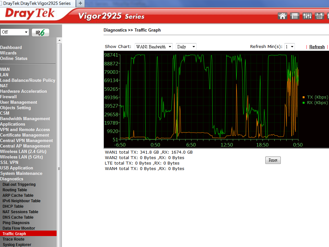
Task: Open Data Flow Monitor page
Action: [x=19, y=228]
